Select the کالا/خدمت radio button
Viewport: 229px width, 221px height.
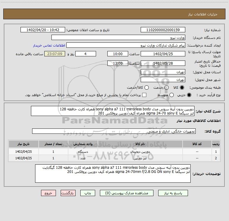[x=147, y=88]
